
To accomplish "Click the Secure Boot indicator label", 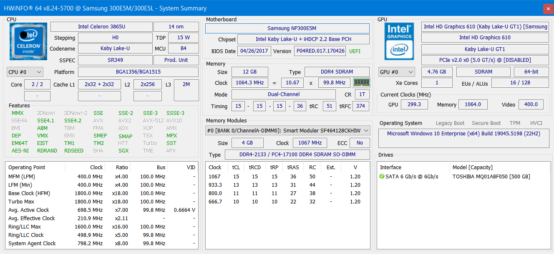I will [x=486, y=123].
